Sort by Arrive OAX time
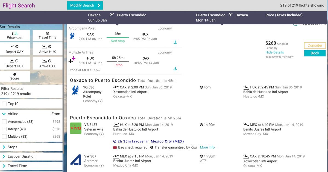 [48, 64]
